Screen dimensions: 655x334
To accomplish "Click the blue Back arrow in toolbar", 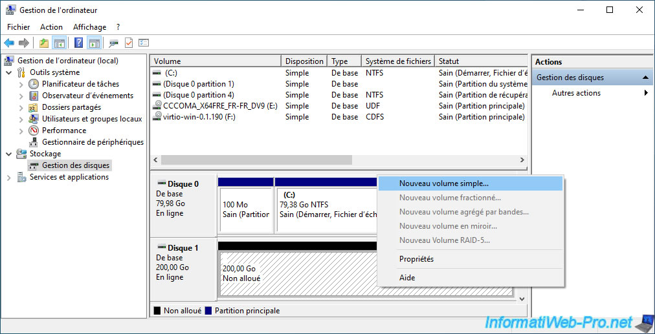I will click(x=9, y=43).
